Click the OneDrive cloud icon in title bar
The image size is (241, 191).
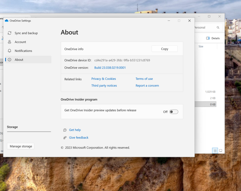7,21
